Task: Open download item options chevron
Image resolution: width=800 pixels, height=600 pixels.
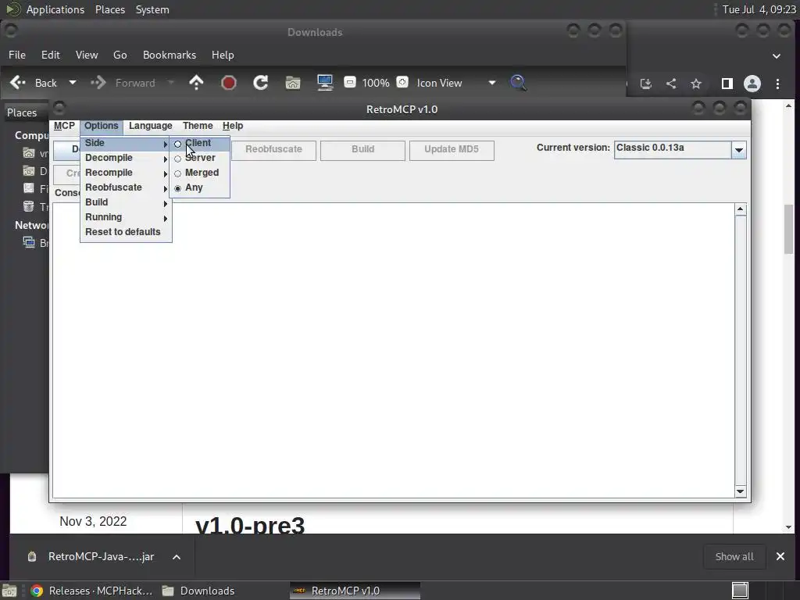Action: coord(177,557)
